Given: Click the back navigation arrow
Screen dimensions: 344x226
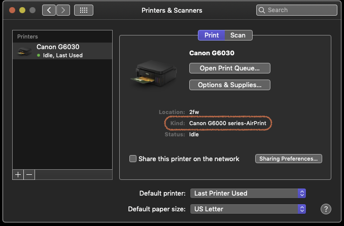Looking at the screenshot, I should (49, 10).
